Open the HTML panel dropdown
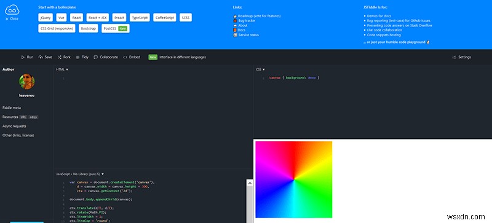The height and width of the screenshot is (223, 492). pos(62,69)
